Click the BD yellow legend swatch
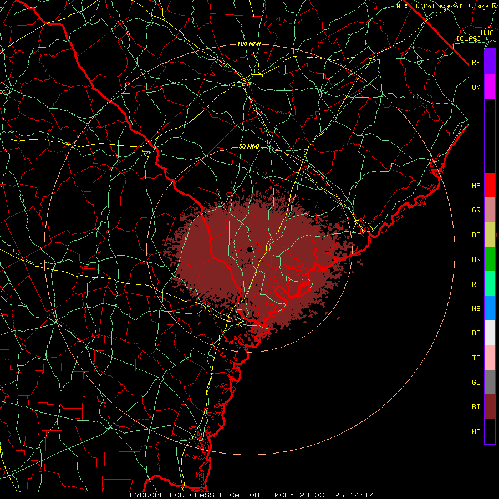Image resolution: width=499 pixels, height=499 pixels. (x=490, y=235)
